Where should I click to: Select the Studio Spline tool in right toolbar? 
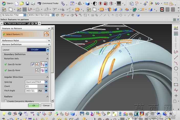point(176,90)
